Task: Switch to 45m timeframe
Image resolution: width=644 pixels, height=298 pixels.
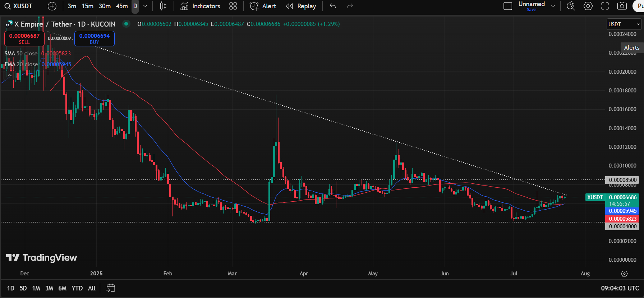Action: coord(122,6)
